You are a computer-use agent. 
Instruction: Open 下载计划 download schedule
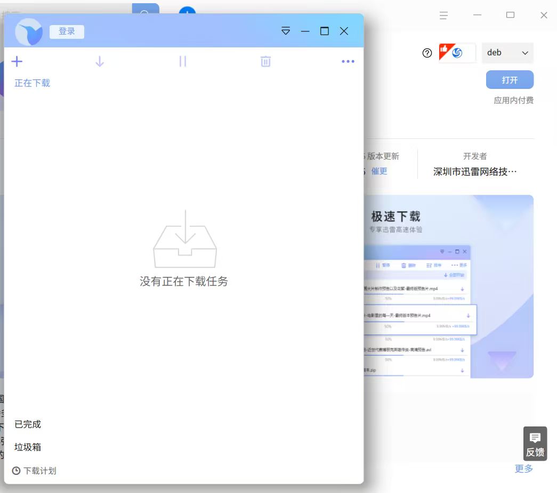35,471
